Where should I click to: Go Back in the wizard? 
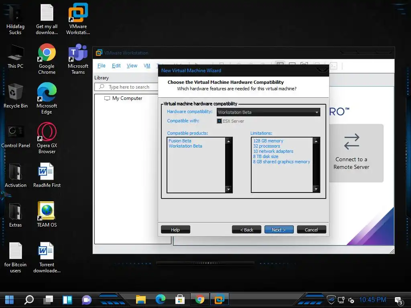(x=246, y=229)
